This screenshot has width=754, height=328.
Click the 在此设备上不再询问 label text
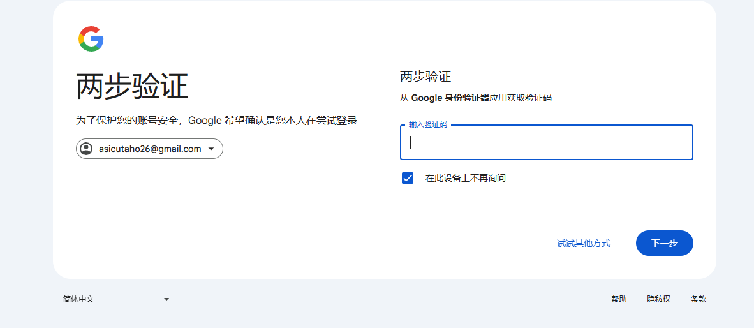(466, 178)
